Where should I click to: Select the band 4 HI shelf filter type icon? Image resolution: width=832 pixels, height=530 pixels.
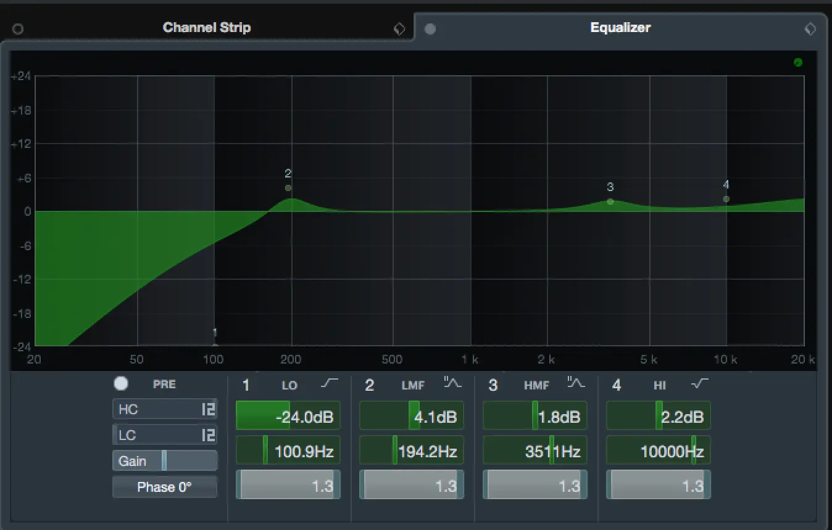coord(699,384)
